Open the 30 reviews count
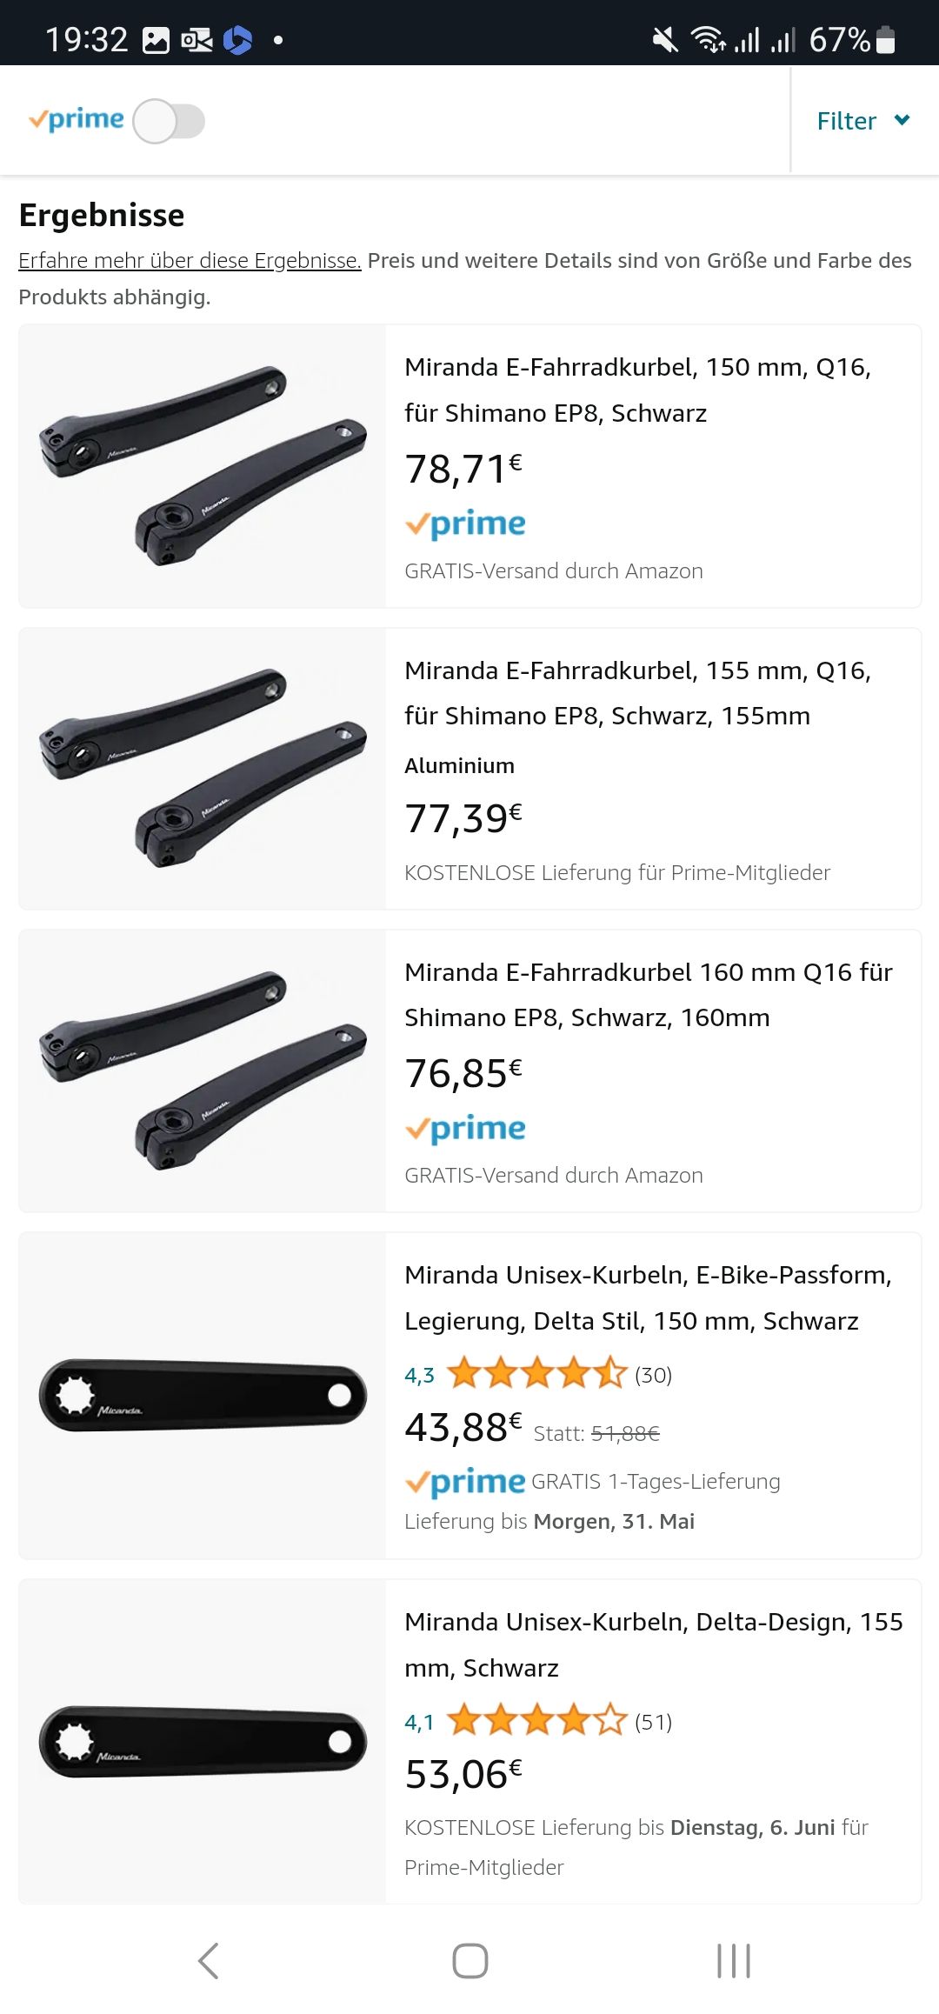The width and height of the screenshot is (939, 2014). pos(653,1375)
